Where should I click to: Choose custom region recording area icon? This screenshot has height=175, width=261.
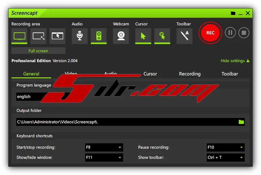point(38,36)
